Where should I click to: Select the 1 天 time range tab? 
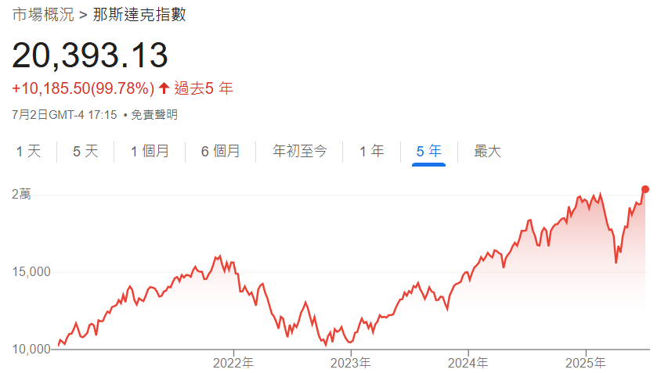pyautogui.click(x=29, y=151)
